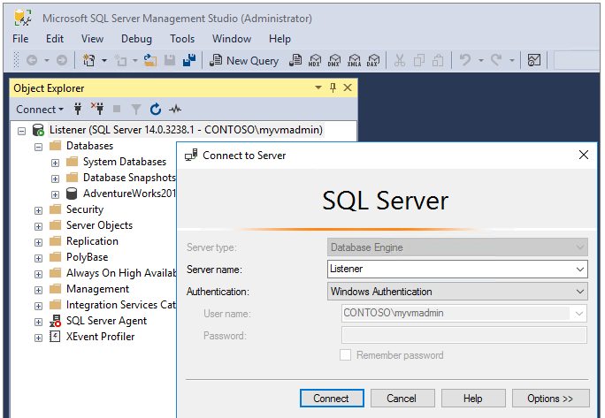Screen dimensions: 605x418
Task: Select the XEvent Profiler node
Action: click(x=100, y=336)
